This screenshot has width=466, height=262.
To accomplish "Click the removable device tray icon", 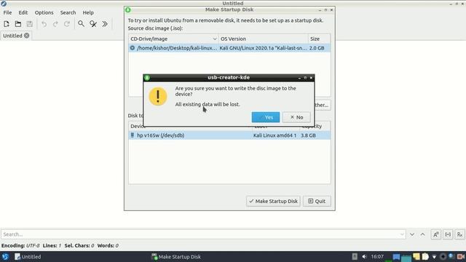I will coord(355,257).
